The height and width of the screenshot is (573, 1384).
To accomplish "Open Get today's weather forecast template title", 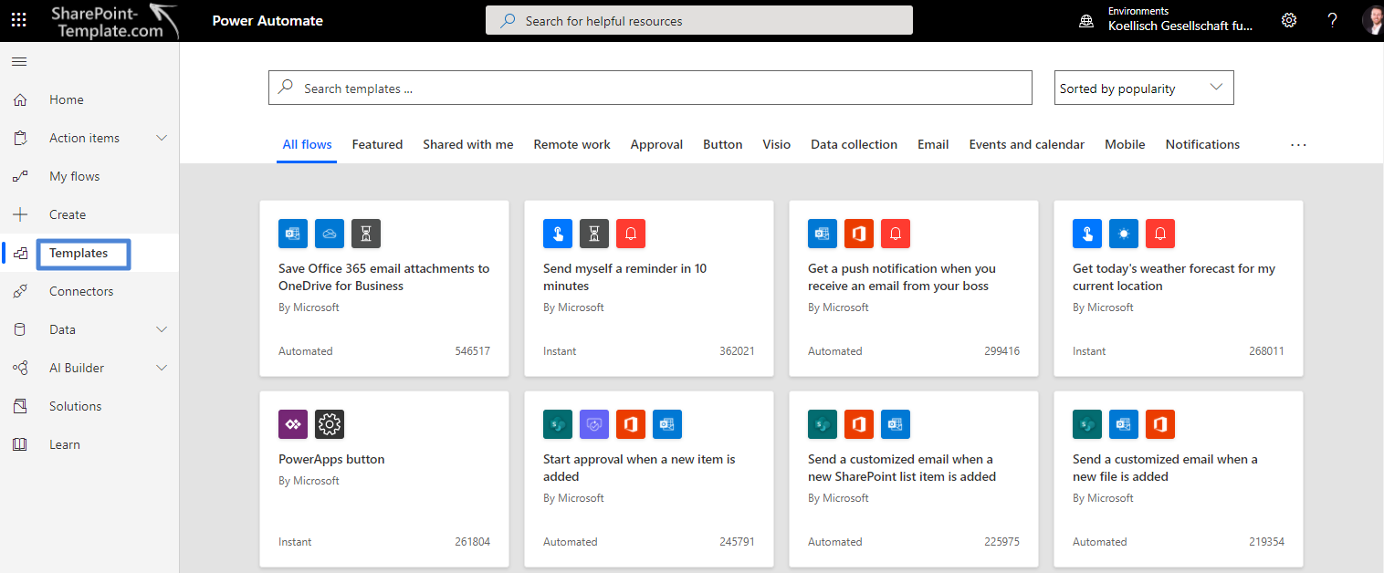I will coord(1174,277).
